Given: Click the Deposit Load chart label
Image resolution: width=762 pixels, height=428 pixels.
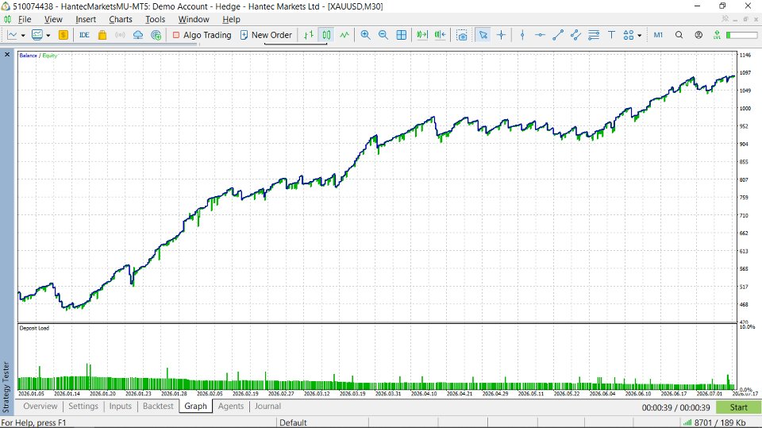Looking at the screenshot, I should (34, 328).
